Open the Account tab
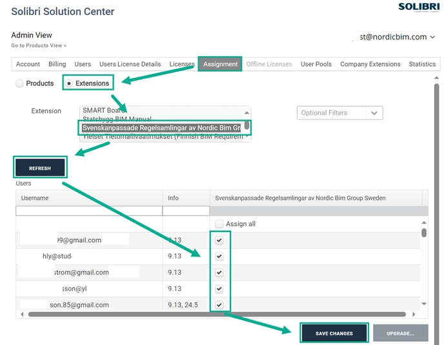 (28, 64)
